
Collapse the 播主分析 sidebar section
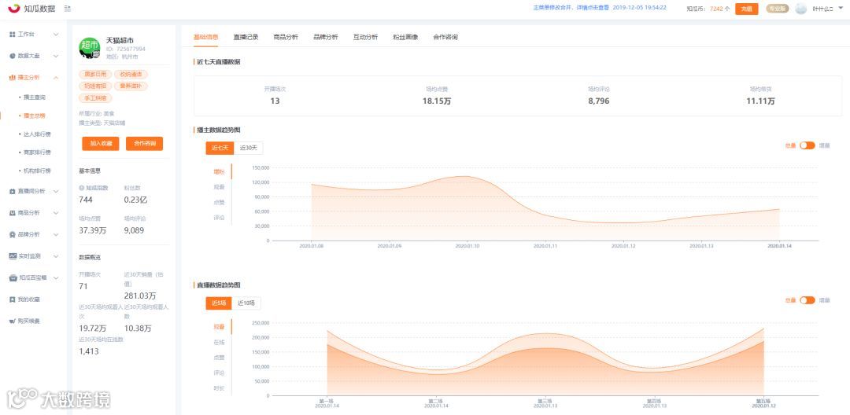[56, 77]
